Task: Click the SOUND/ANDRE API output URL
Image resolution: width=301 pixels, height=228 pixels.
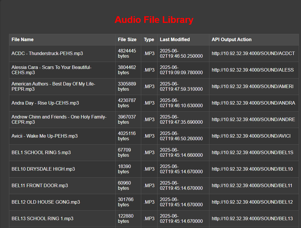Action: pos(253,119)
